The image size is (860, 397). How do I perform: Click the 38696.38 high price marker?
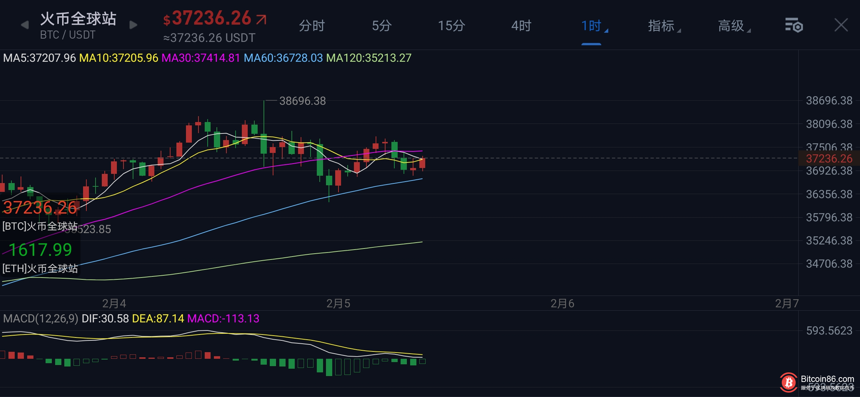click(302, 101)
